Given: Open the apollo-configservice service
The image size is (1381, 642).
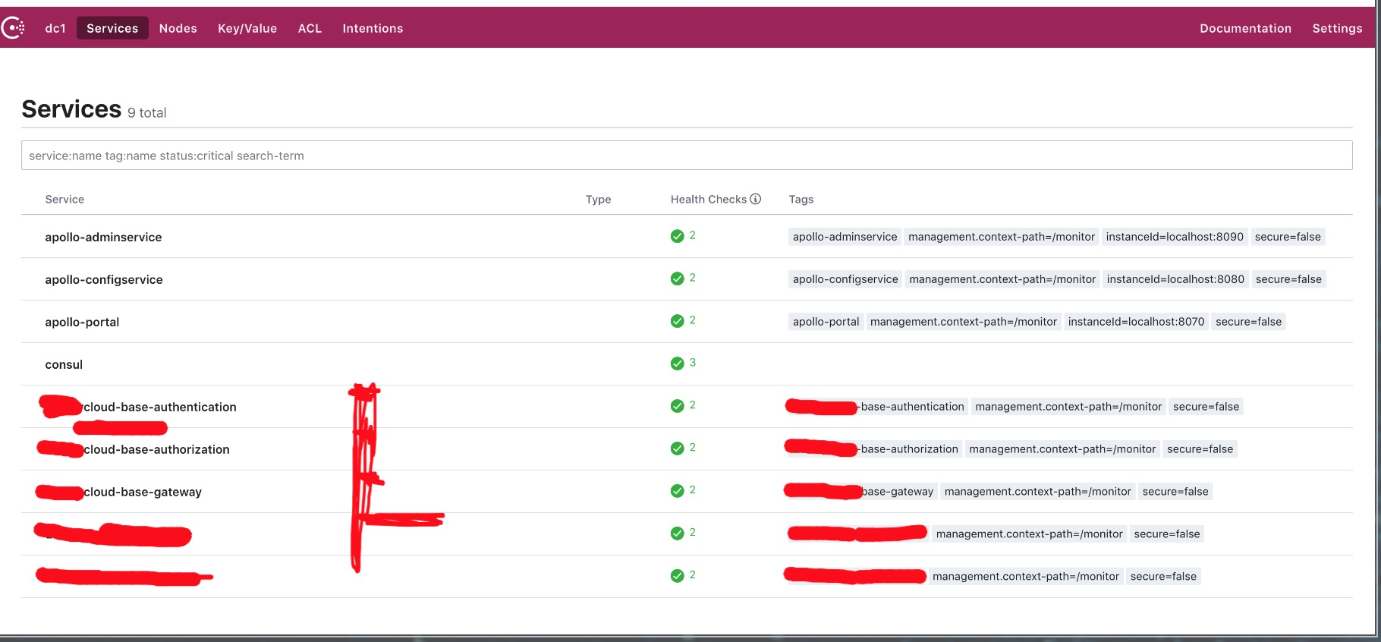Looking at the screenshot, I should tap(104, 279).
